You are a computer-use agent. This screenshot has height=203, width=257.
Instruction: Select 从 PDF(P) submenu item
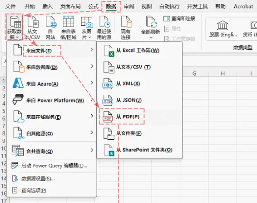coord(139,117)
